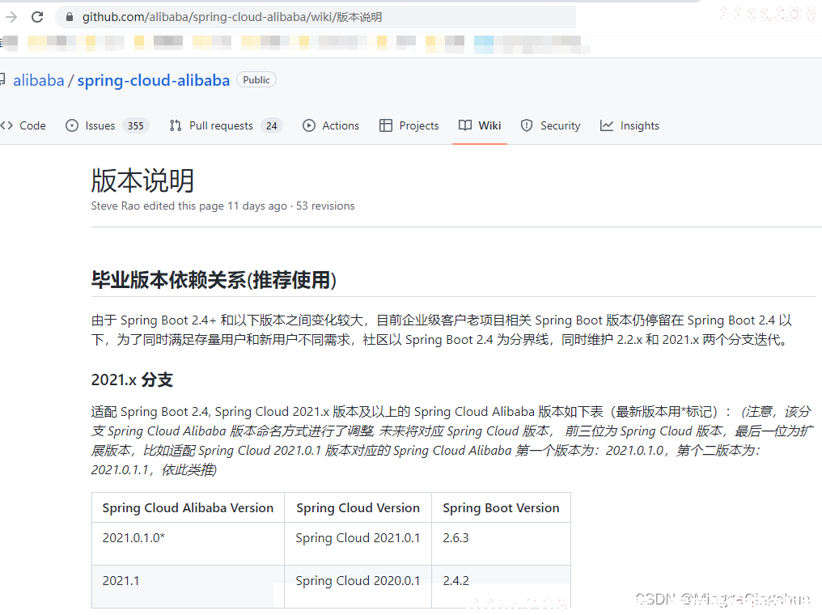Click the lock icon in address bar
The image size is (822, 615).
[x=70, y=17]
